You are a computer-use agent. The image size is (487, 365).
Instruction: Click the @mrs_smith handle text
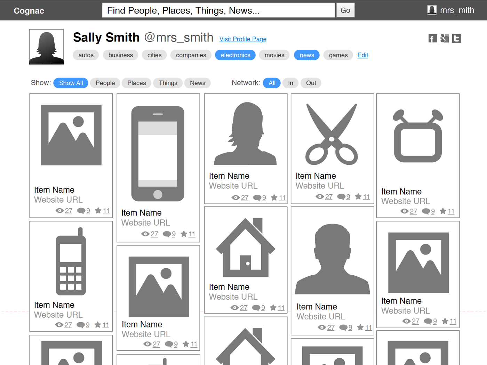click(179, 38)
